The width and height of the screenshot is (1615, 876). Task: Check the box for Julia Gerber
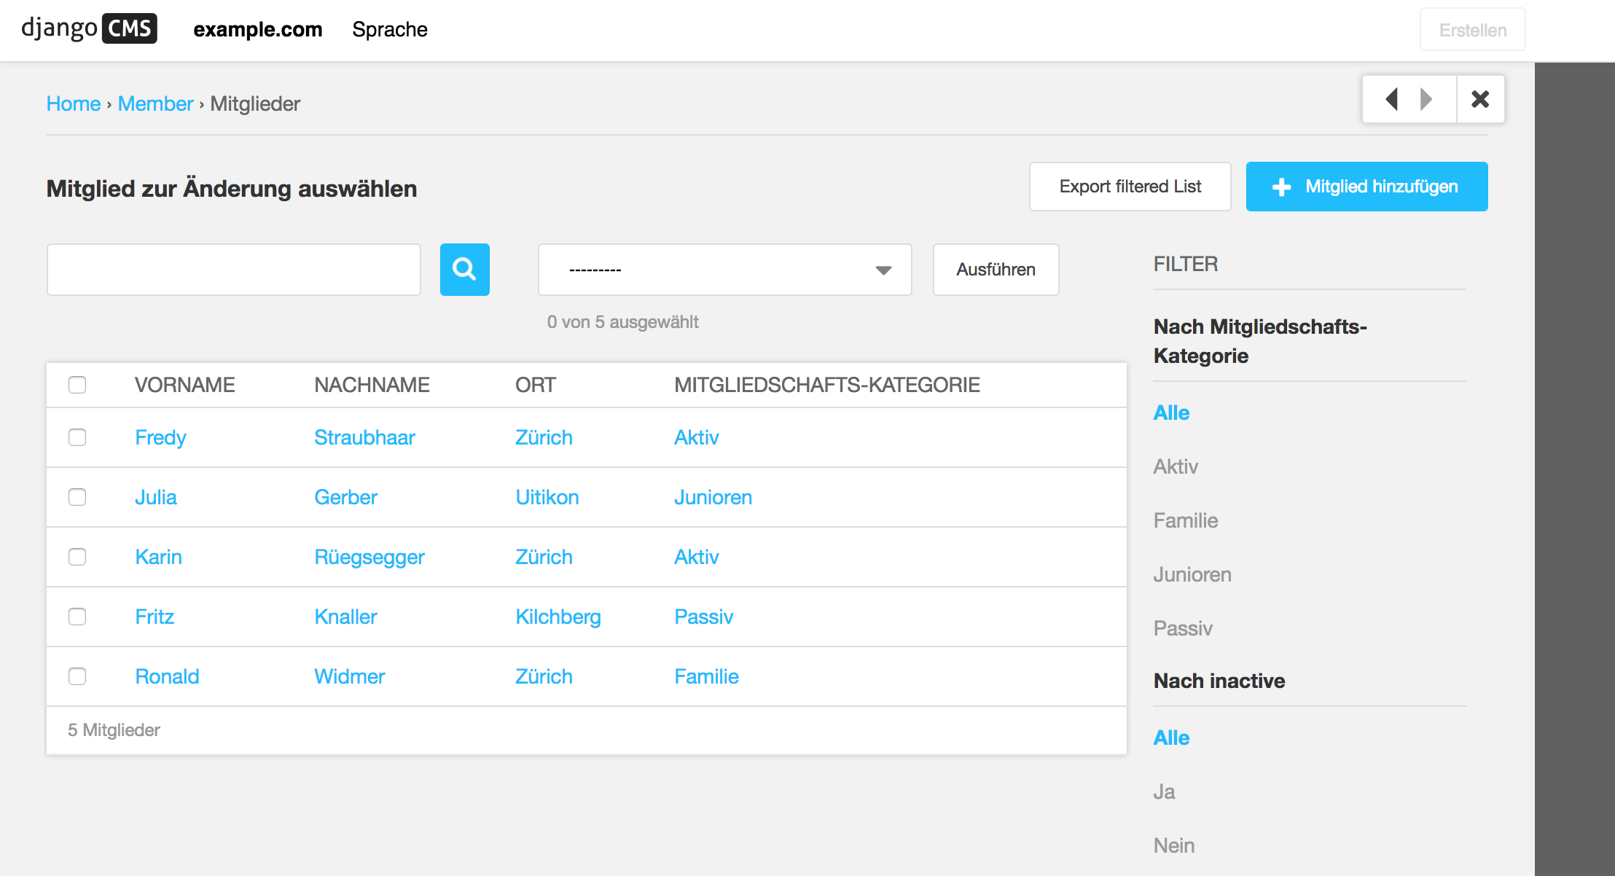tap(77, 497)
